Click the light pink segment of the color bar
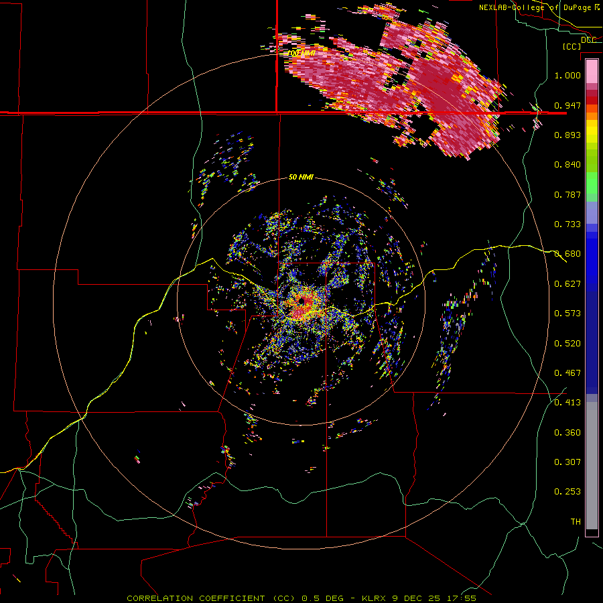Image resolution: width=603 pixels, height=603 pixels. (592, 71)
